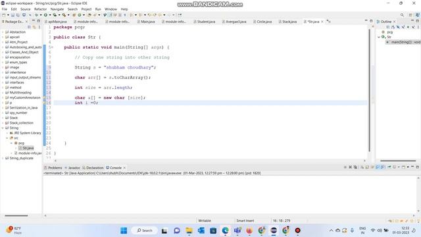The height and width of the screenshot is (237, 421).
Task: Open the File menu
Action: 5,9
